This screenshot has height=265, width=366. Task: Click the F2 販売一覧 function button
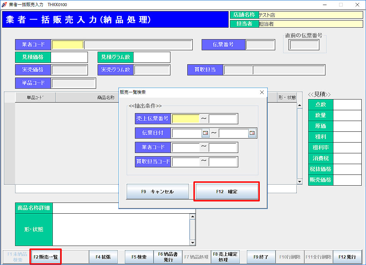(x=46, y=257)
